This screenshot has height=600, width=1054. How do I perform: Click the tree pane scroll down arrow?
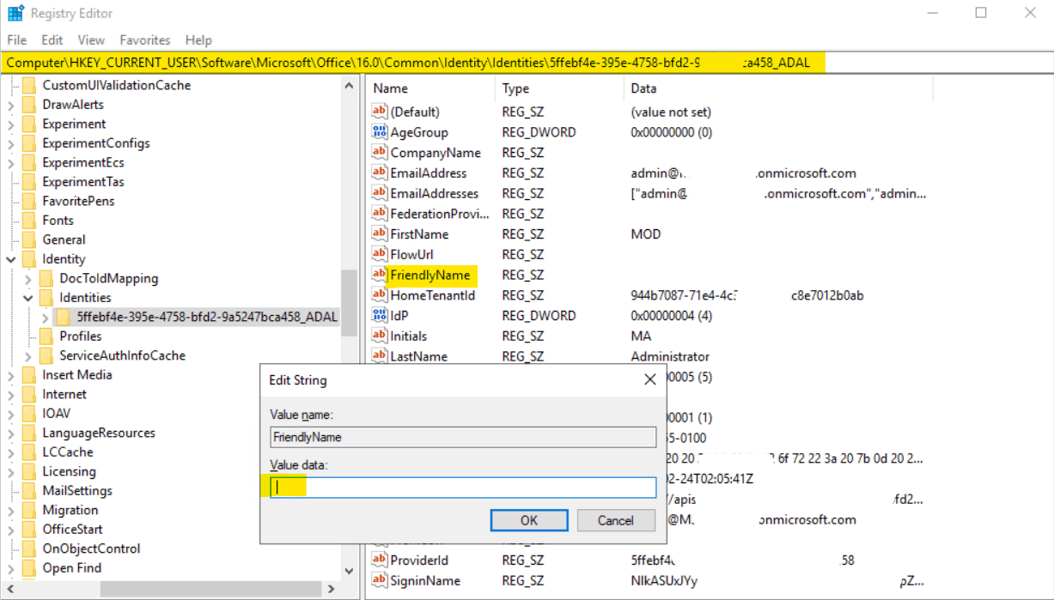[349, 571]
